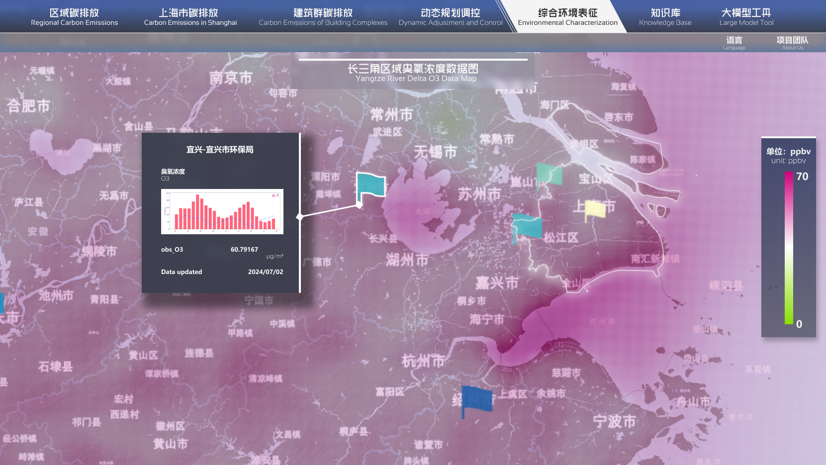The image size is (826, 465).
Task: Open the Dynamic Adjustment and Control tab
Action: pos(451,17)
